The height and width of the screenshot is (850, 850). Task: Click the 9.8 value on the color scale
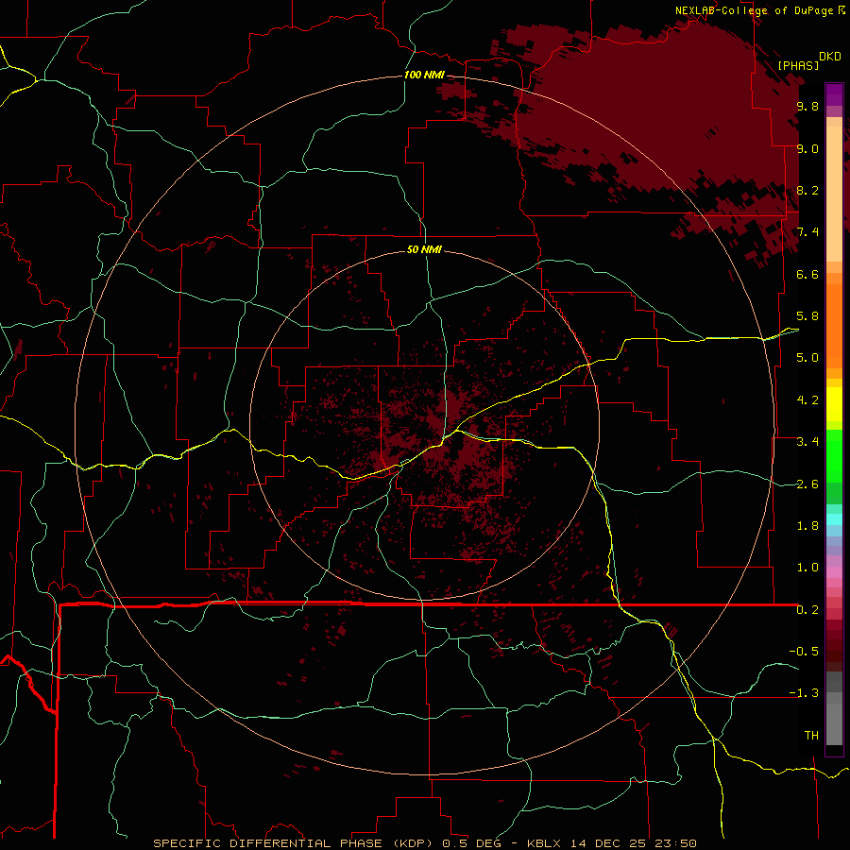click(x=807, y=106)
